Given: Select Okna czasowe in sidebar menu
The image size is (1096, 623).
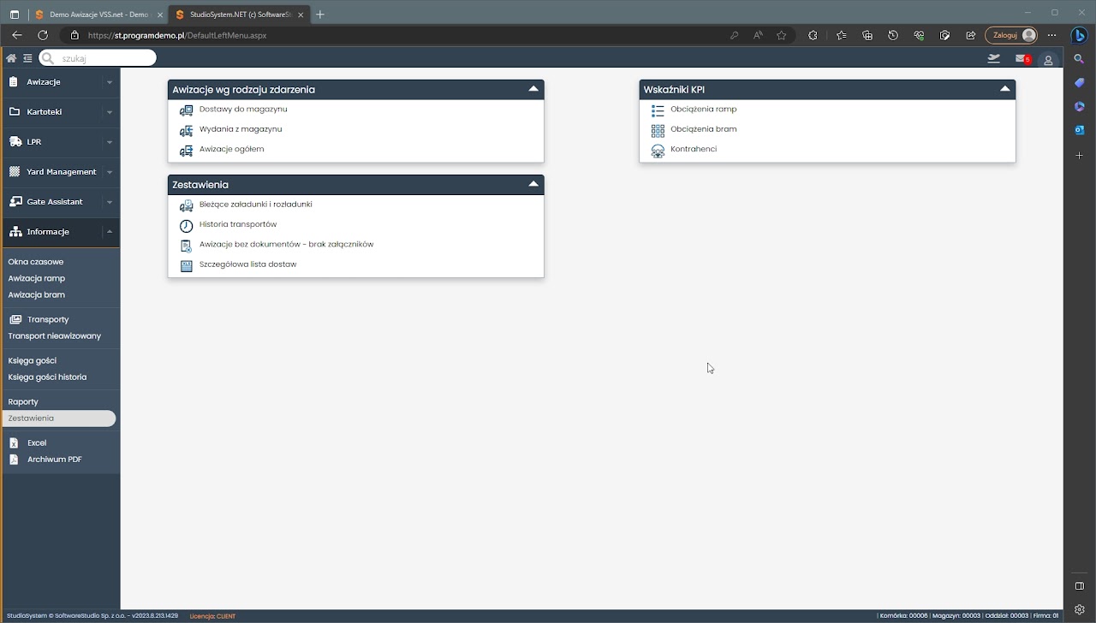Looking at the screenshot, I should tap(36, 262).
